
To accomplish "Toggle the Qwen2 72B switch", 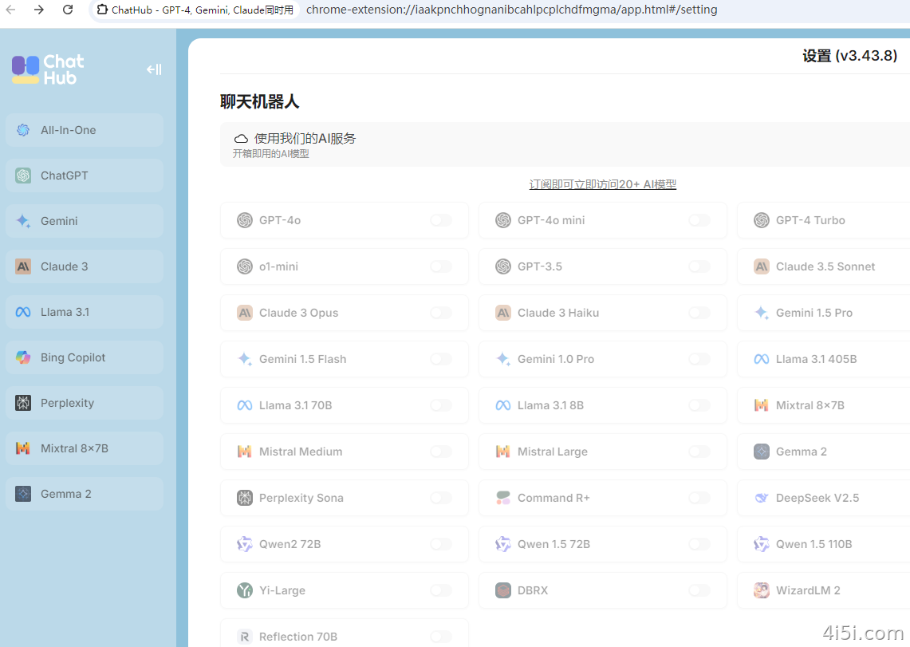I will tap(441, 544).
